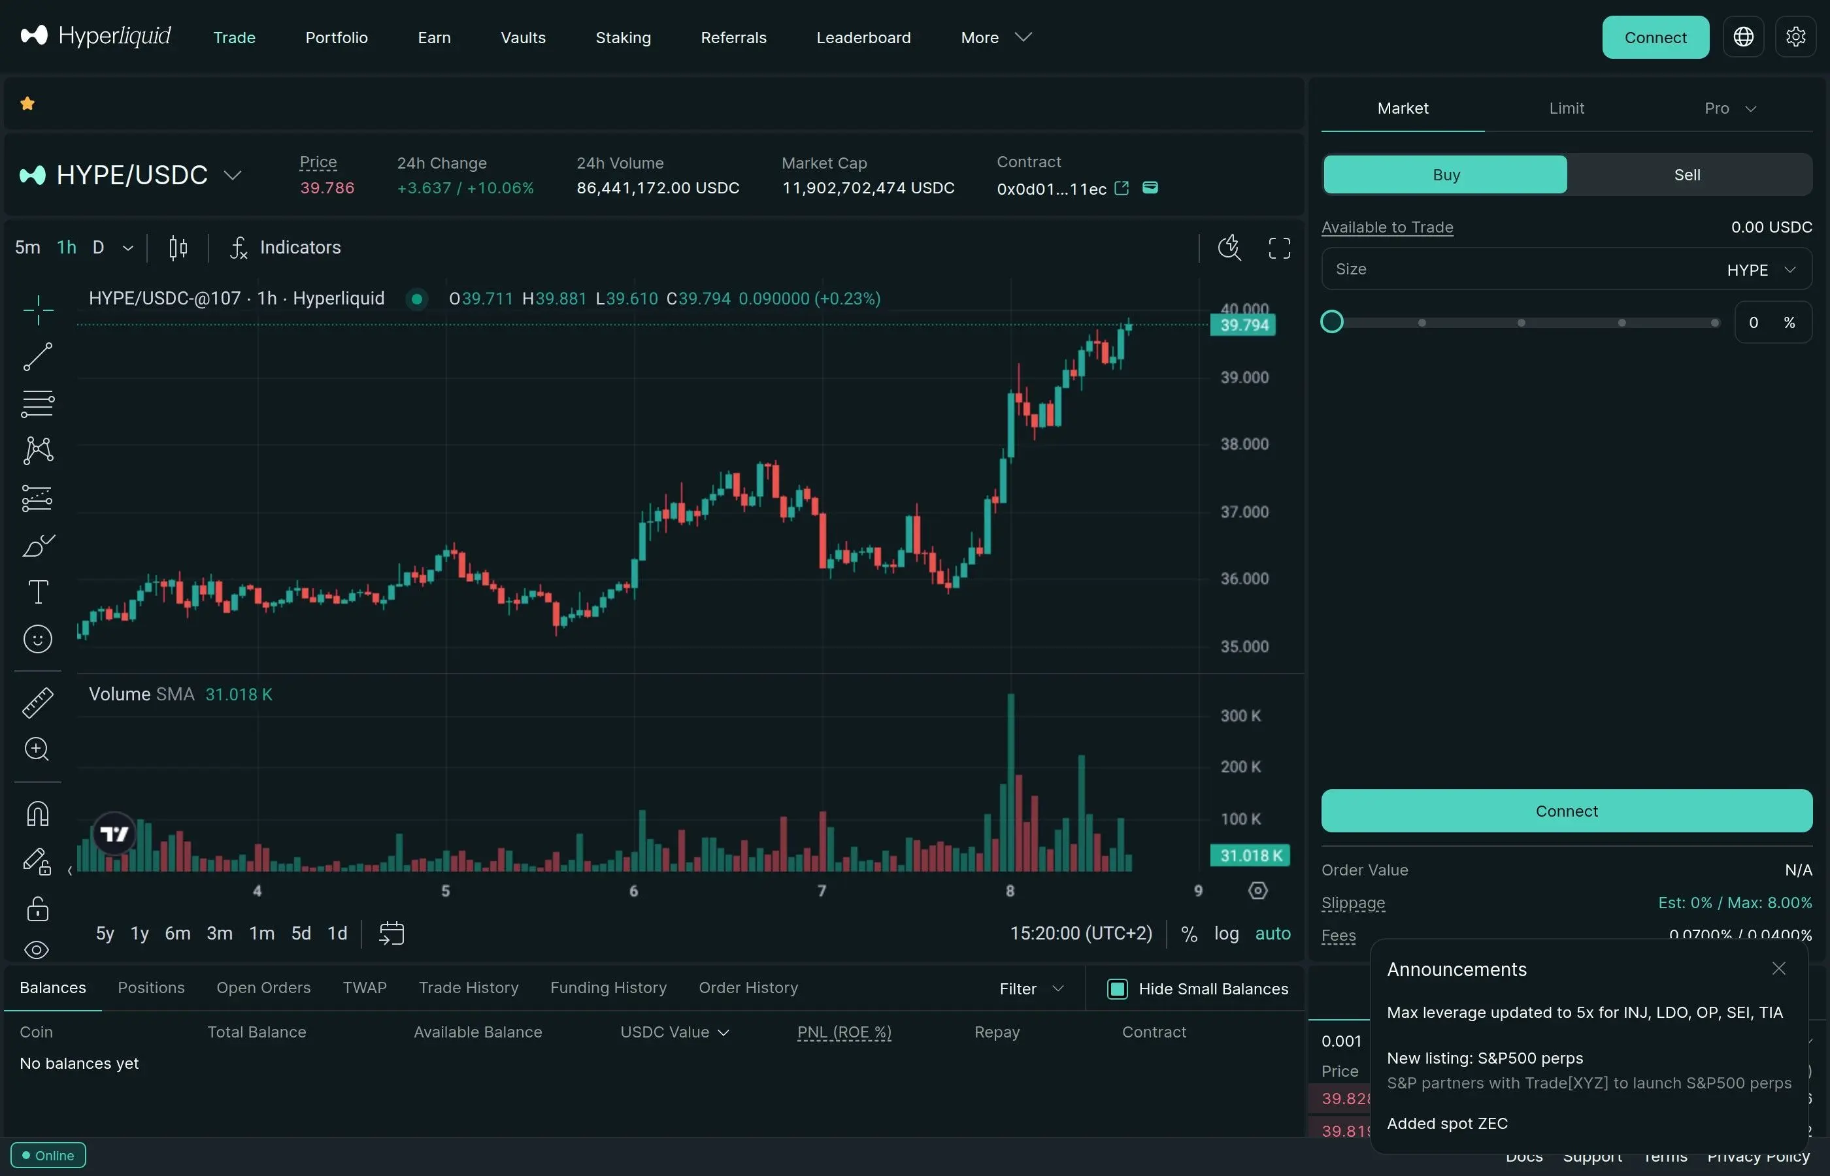Switch to the Positions tab
The image size is (1830, 1176).
[151, 987]
